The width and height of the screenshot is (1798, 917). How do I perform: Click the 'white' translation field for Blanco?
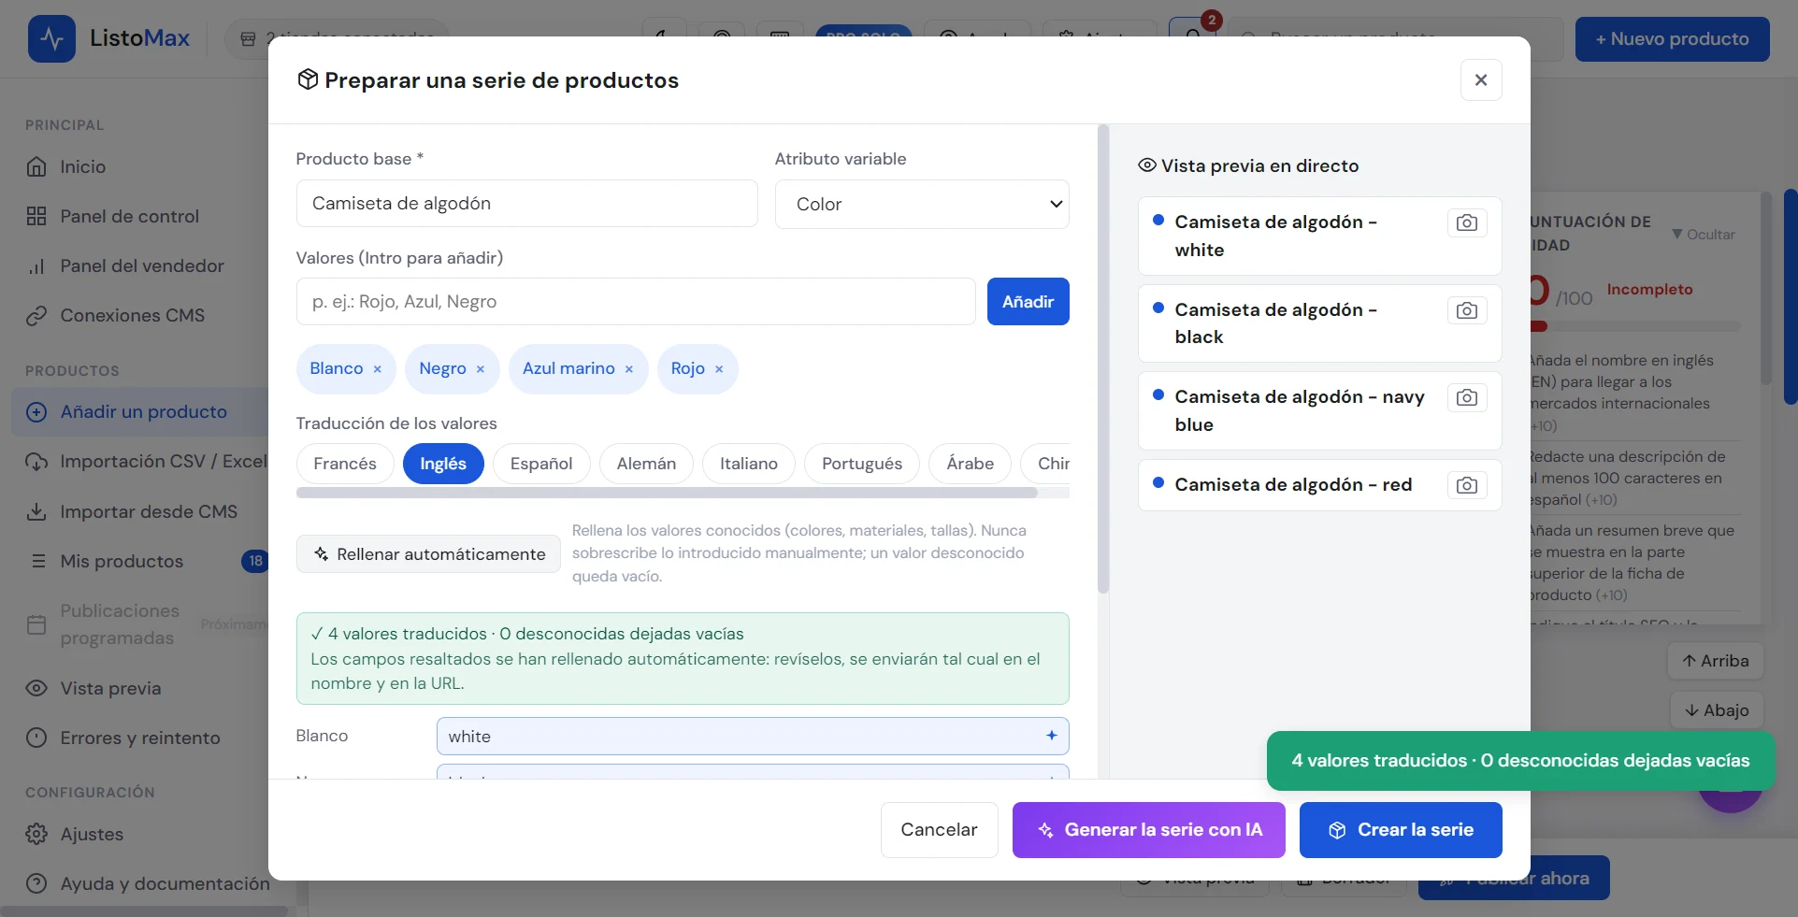click(x=753, y=737)
